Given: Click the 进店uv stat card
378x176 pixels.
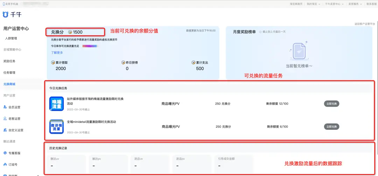Looking at the screenshot, I should point(150,164).
